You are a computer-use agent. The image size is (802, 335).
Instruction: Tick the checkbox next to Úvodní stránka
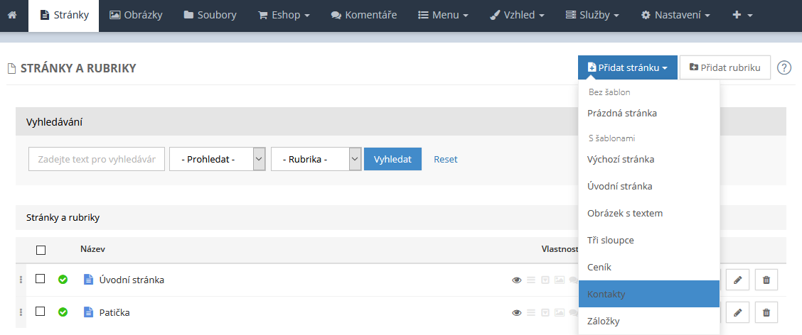pyautogui.click(x=41, y=279)
